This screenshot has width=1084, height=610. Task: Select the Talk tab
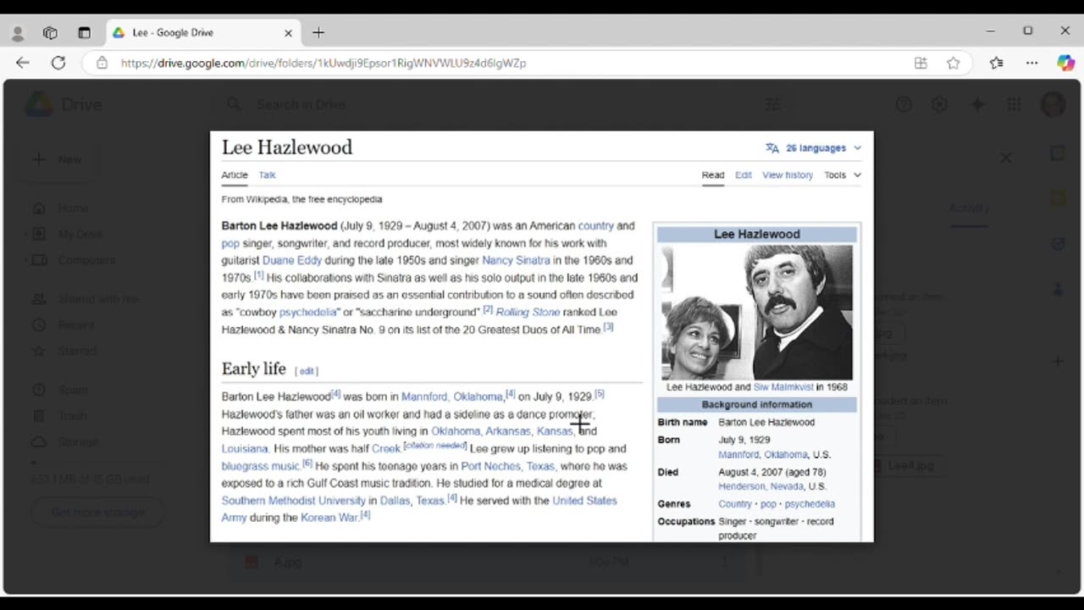(x=267, y=175)
